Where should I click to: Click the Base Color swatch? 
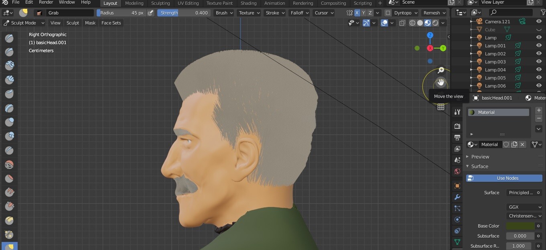(x=520, y=226)
